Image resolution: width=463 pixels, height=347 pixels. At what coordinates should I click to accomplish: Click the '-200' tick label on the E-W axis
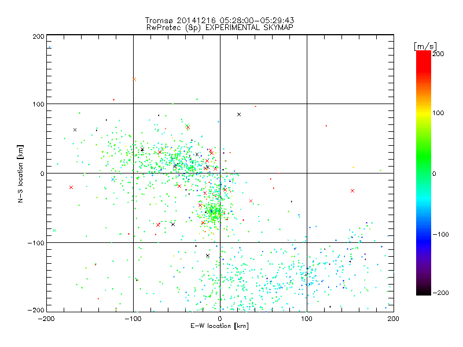point(46,319)
